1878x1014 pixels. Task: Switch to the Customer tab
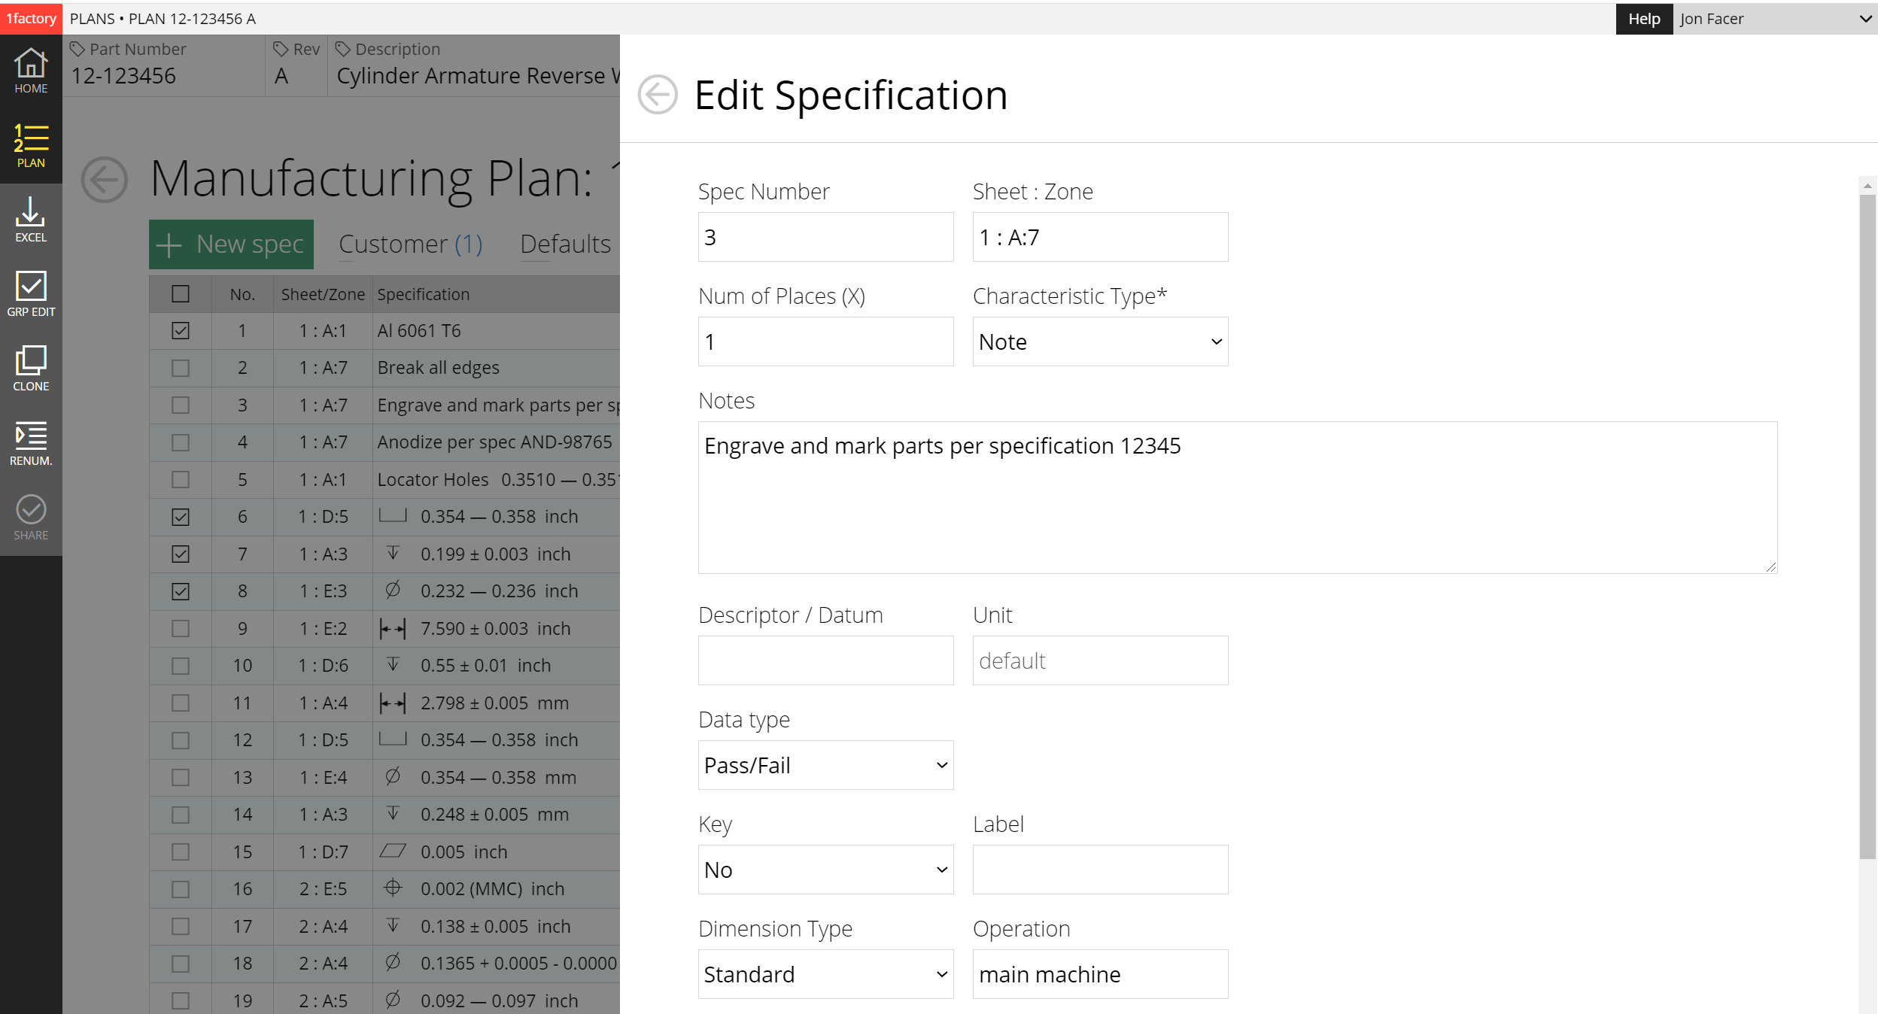pyautogui.click(x=410, y=244)
